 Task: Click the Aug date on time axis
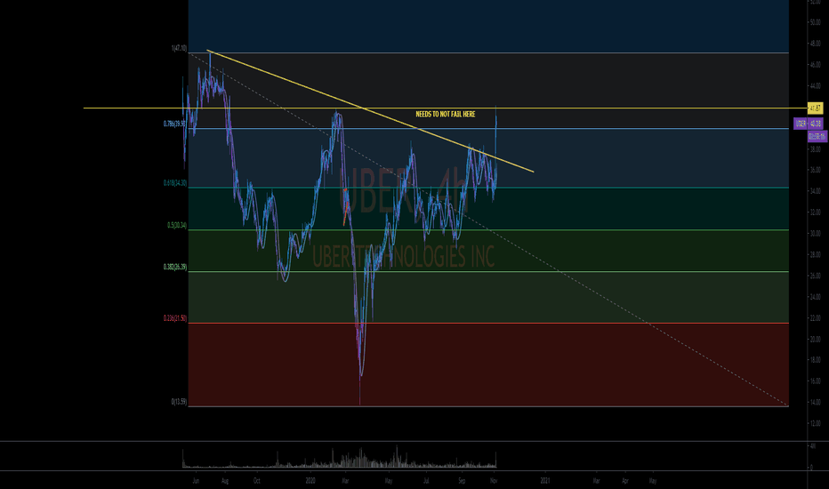coord(225,481)
